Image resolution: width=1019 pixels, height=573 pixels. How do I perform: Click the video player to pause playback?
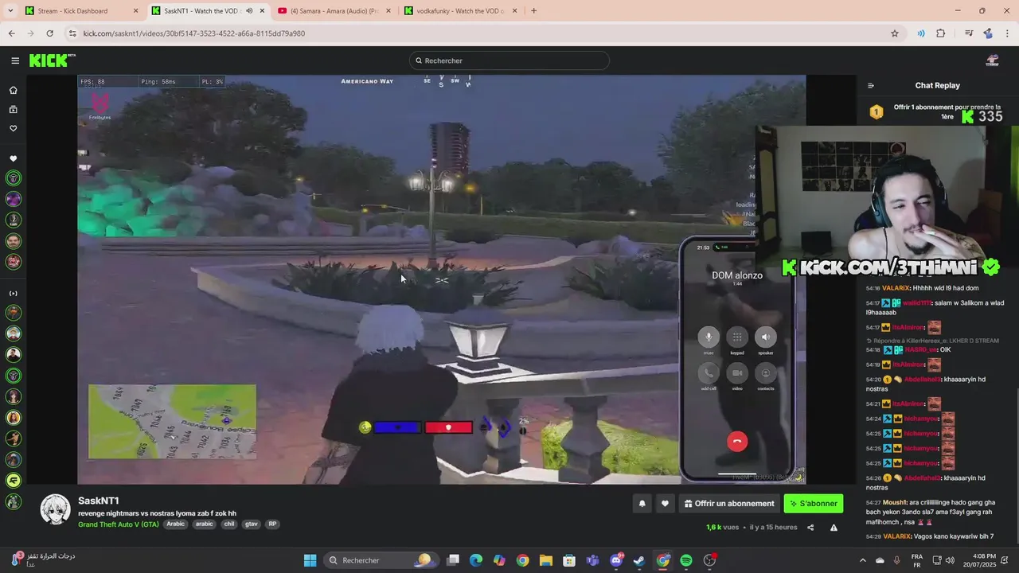(x=442, y=279)
